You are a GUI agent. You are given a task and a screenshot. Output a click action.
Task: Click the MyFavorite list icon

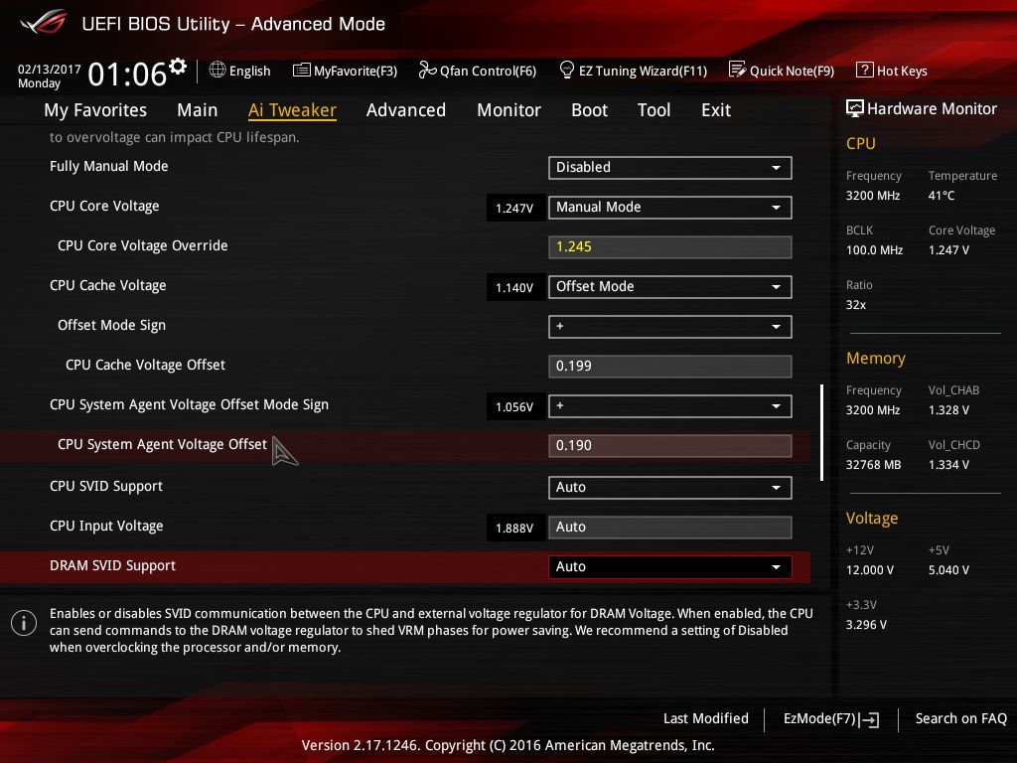301,71
